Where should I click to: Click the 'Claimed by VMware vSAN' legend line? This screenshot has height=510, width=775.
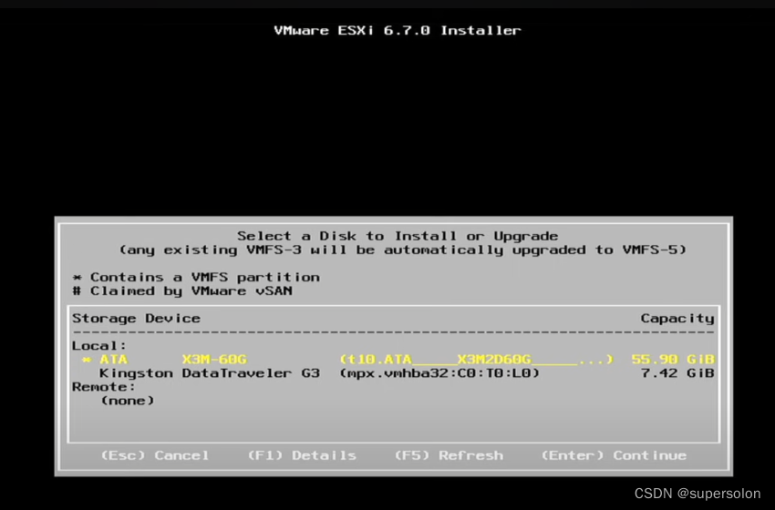[x=181, y=291]
